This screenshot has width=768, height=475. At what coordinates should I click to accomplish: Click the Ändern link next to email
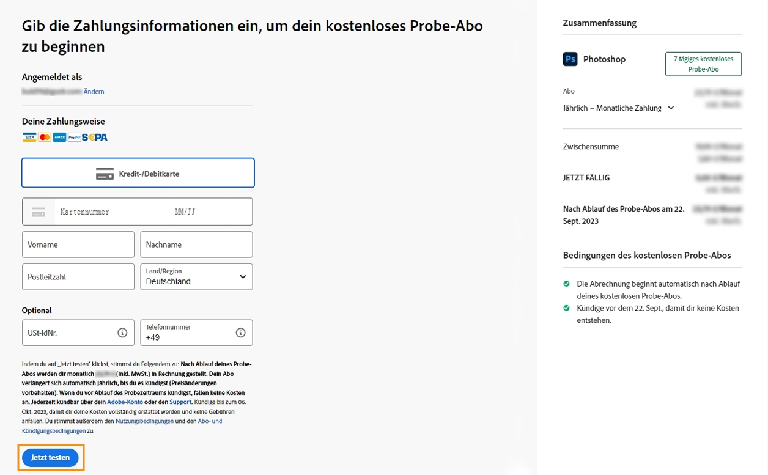pos(94,92)
